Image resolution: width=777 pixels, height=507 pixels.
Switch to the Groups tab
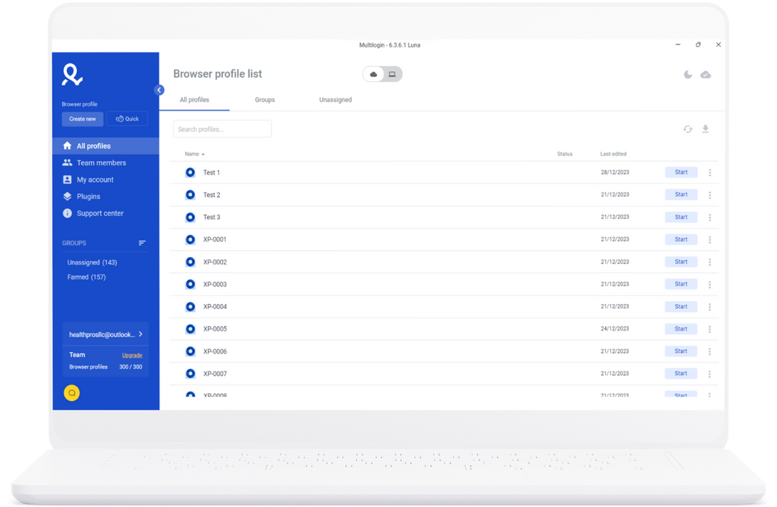pyautogui.click(x=265, y=100)
